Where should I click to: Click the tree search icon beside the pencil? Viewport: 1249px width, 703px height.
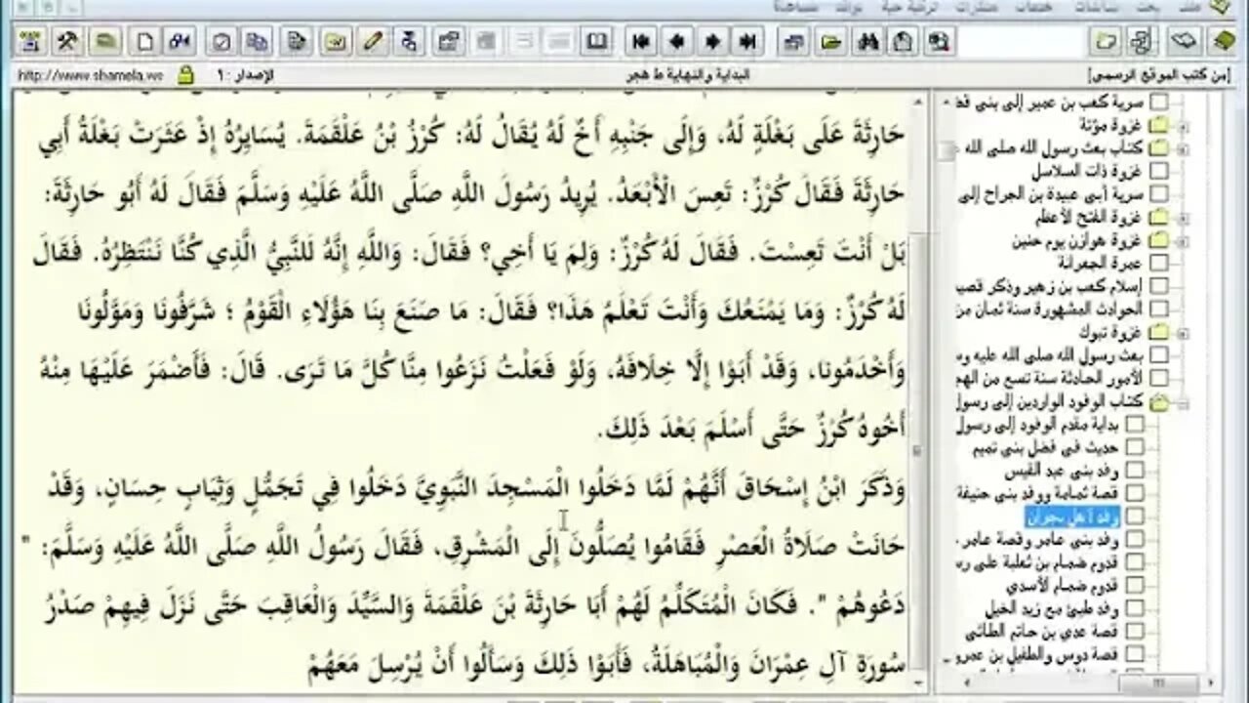[409, 41]
